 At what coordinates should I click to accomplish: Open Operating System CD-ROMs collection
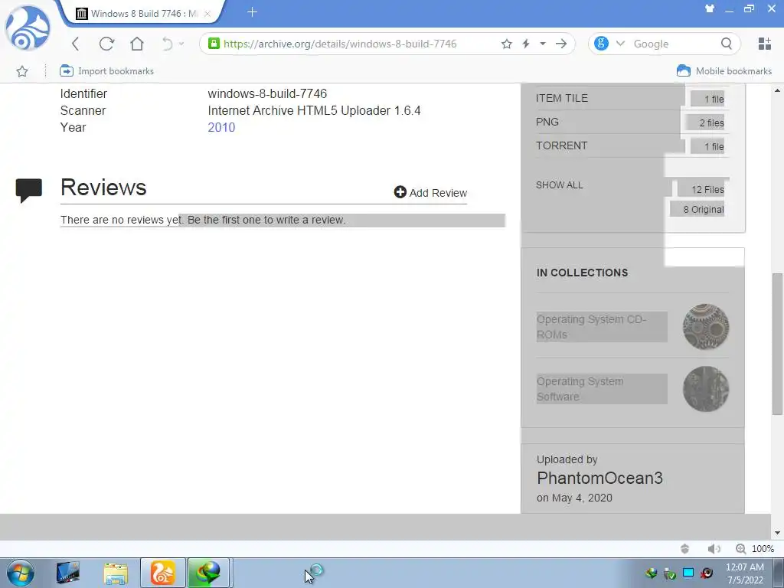pyautogui.click(x=592, y=327)
